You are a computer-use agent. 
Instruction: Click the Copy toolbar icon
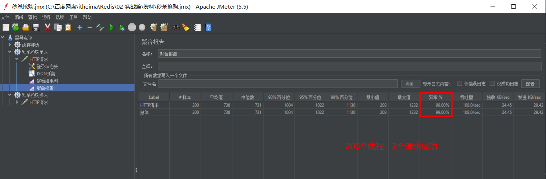[x=58, y=27]
